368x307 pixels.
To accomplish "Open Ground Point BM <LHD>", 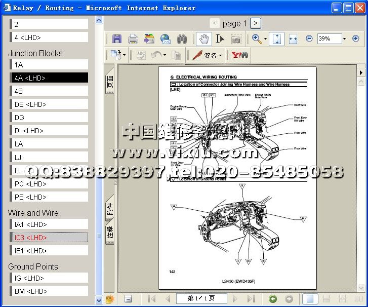I will pos(49,291).
